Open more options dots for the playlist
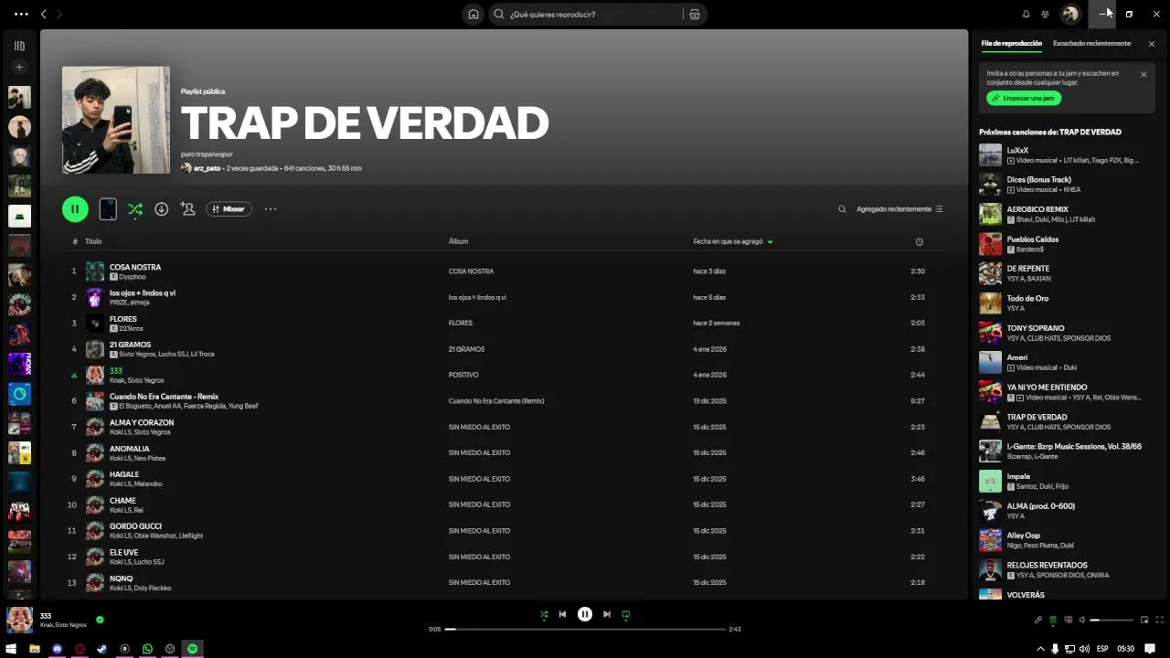 click(271, 209)
